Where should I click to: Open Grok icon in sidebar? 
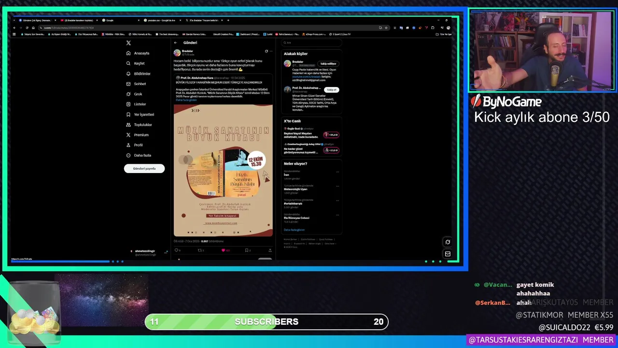[x=128, y=94]
